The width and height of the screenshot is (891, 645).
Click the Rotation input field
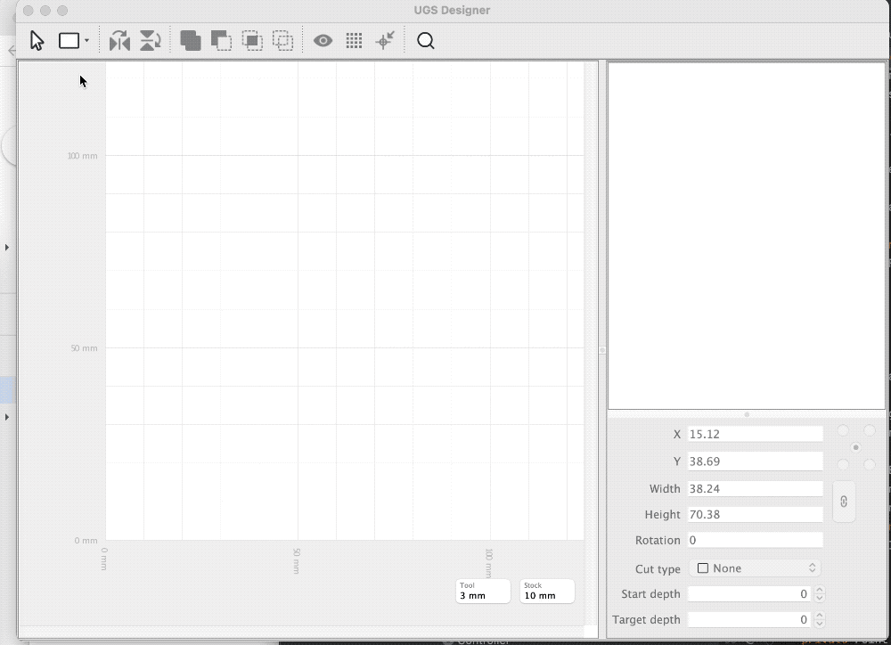tap(755, 540)
